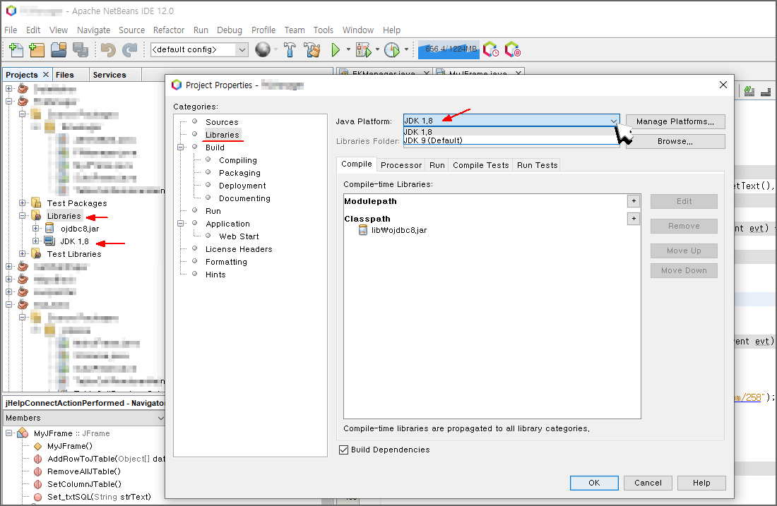Click the Save All toolbar icon
This screenshot has height=506, width=777.
(81, 49)
